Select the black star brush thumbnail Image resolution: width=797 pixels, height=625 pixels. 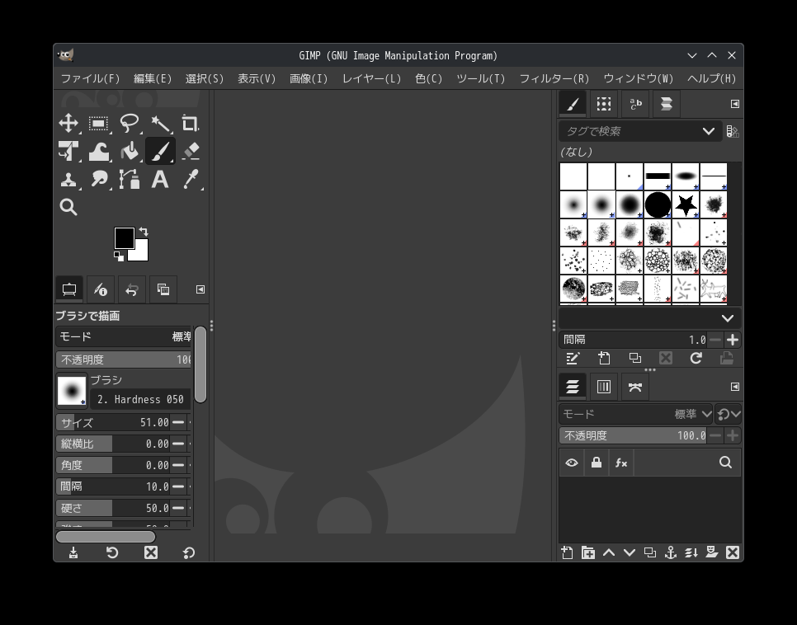click(686, 204)
